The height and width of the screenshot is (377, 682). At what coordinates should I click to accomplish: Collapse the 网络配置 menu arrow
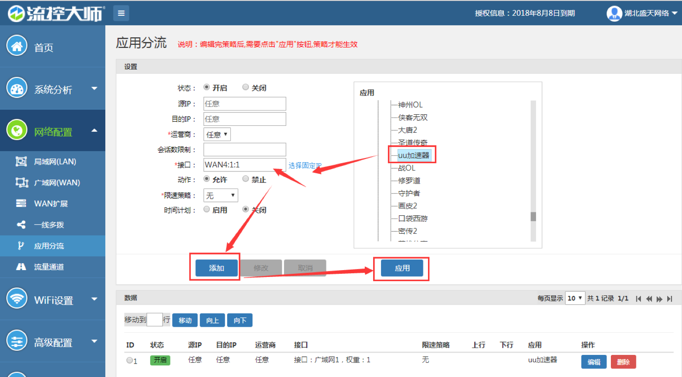(94, 130)
